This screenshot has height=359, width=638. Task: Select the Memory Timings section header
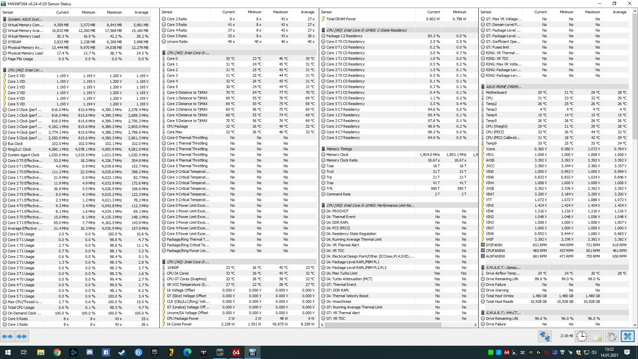[398, 149]
